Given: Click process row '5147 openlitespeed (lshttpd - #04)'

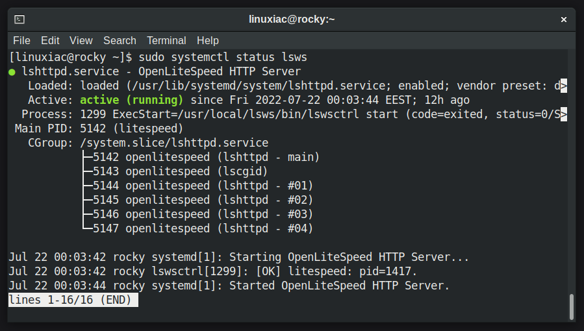Looking at the screenshot, I should coord(203,228).
